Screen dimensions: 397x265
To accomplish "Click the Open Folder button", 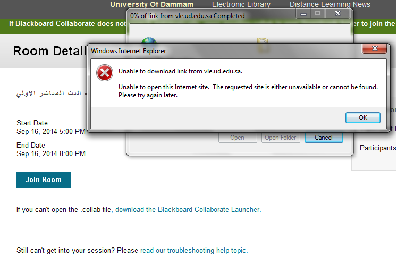I will [x=281, y=138].
